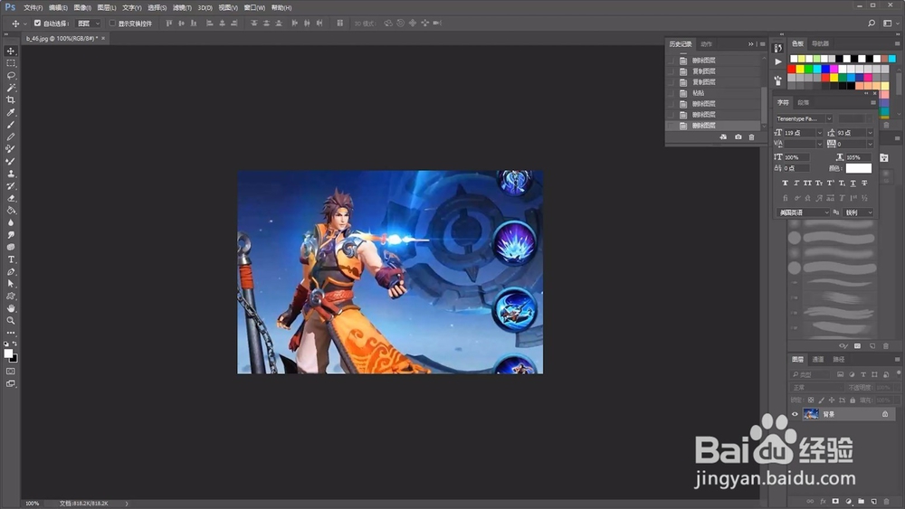The height and width of the screenshot is (509, 905).
Task: Add layer mask icon at Layers bottom
Action: click(835, 502)
